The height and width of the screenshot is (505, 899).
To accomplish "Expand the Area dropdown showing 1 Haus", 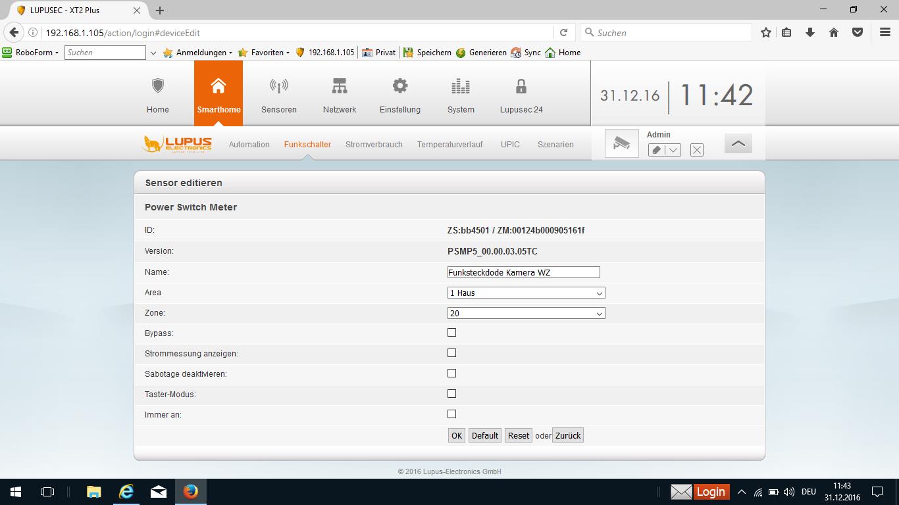I will (x=526, y=293).
